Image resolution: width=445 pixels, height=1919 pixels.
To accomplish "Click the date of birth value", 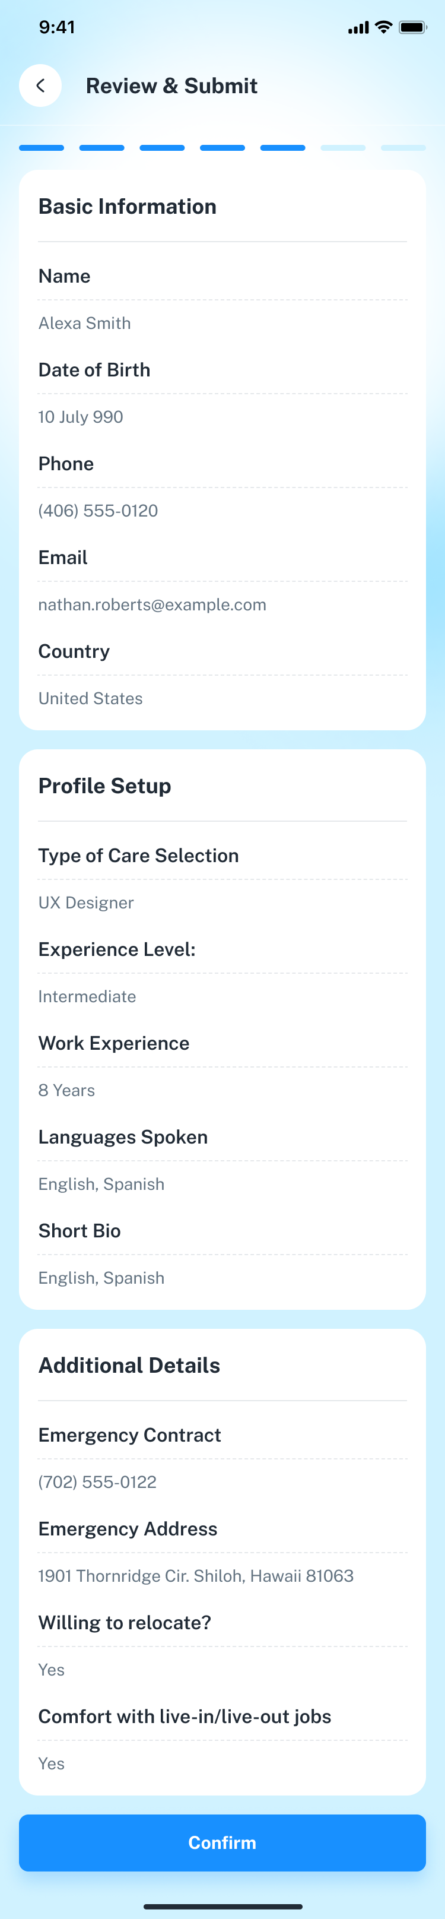I will coord(81,417).
